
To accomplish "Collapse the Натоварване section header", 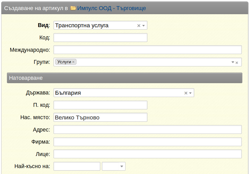I will [x=124, y=78].
